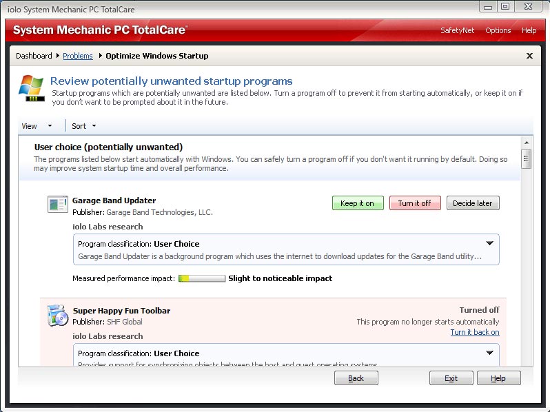Viewport: 550px width, 412px height.
Task: Choose Decide later for Garage Band Updater
Action: pyautogui.click(x=473, y=203)
